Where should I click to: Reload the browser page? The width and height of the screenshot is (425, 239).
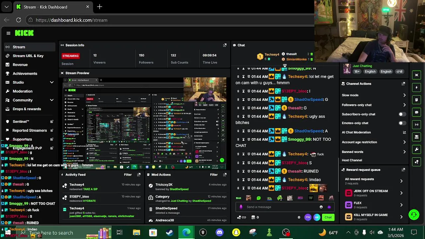19,20
